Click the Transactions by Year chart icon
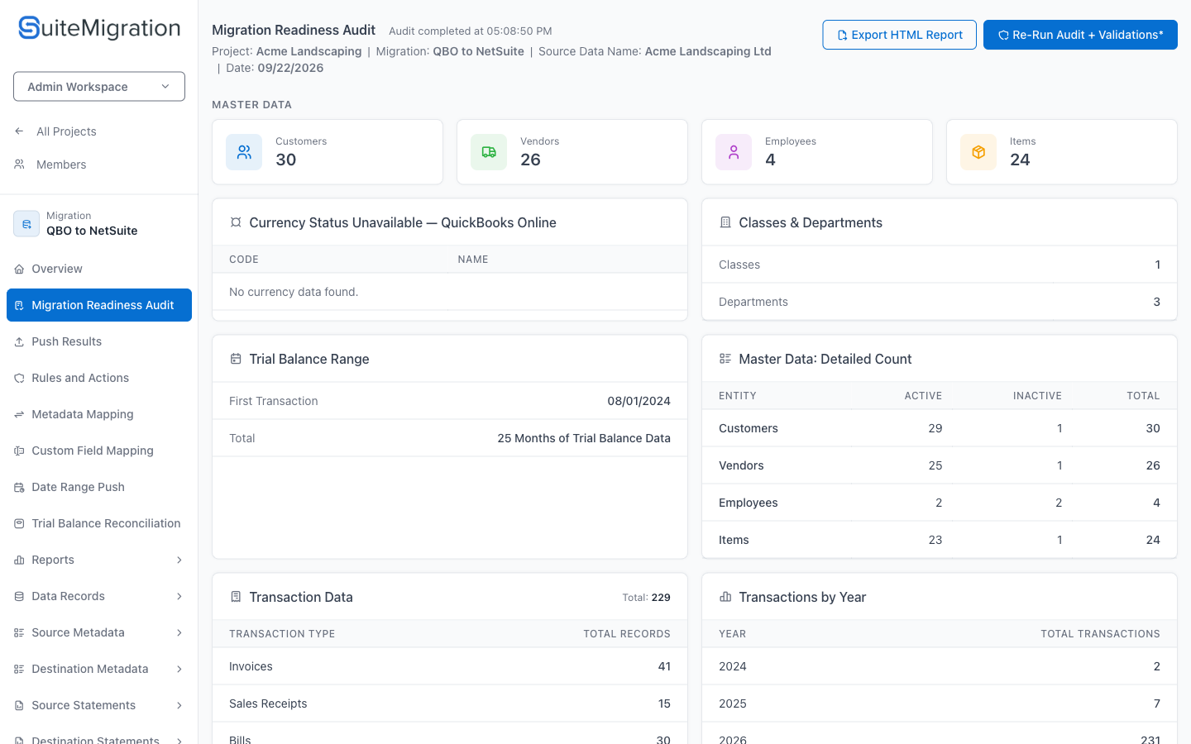This screenshot has height=744, width=1191. [x=725, y=597]
